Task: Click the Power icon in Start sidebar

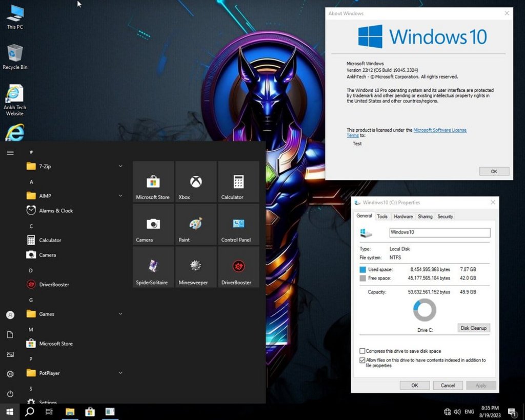Action: (10, 394)
